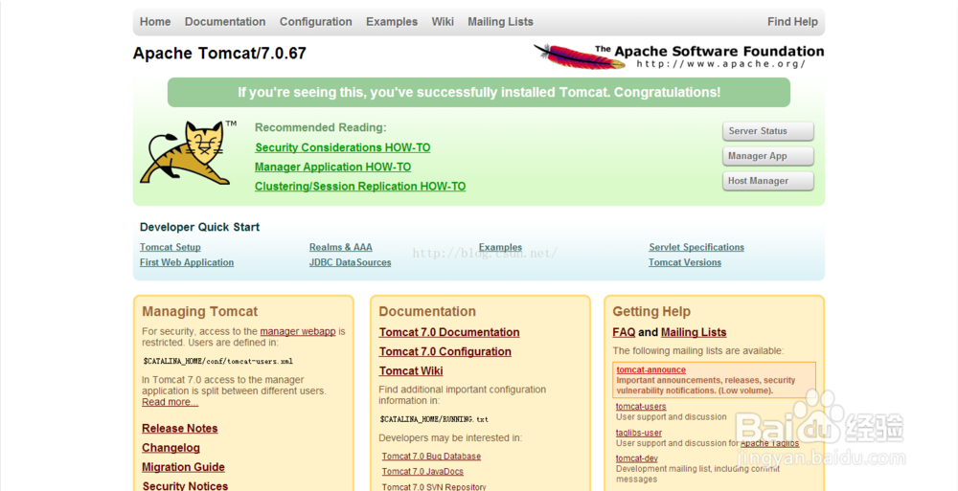Click the http://www.apache.org/ text

[721, 63]
